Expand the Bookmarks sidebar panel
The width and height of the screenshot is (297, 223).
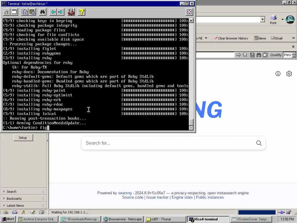(23, 199)
